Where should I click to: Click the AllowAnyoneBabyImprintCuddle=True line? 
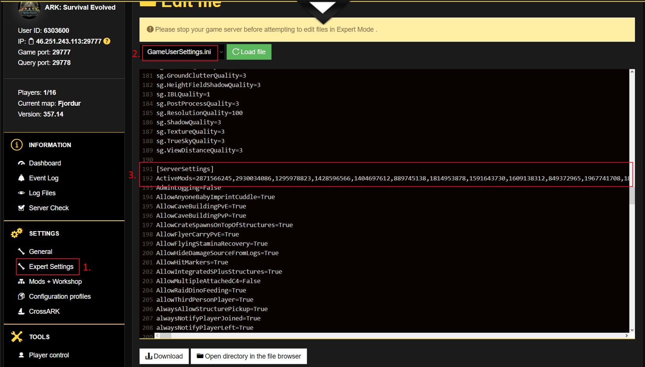pyautogui.click(x=216, y=197)
